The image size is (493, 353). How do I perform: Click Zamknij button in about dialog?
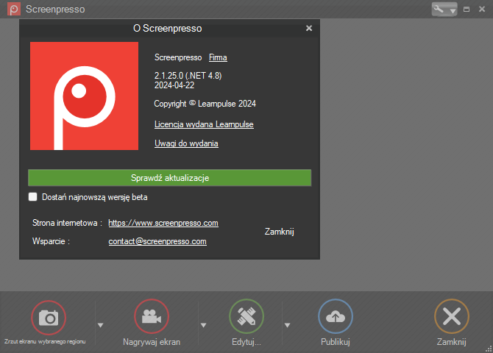pos(279,232)
